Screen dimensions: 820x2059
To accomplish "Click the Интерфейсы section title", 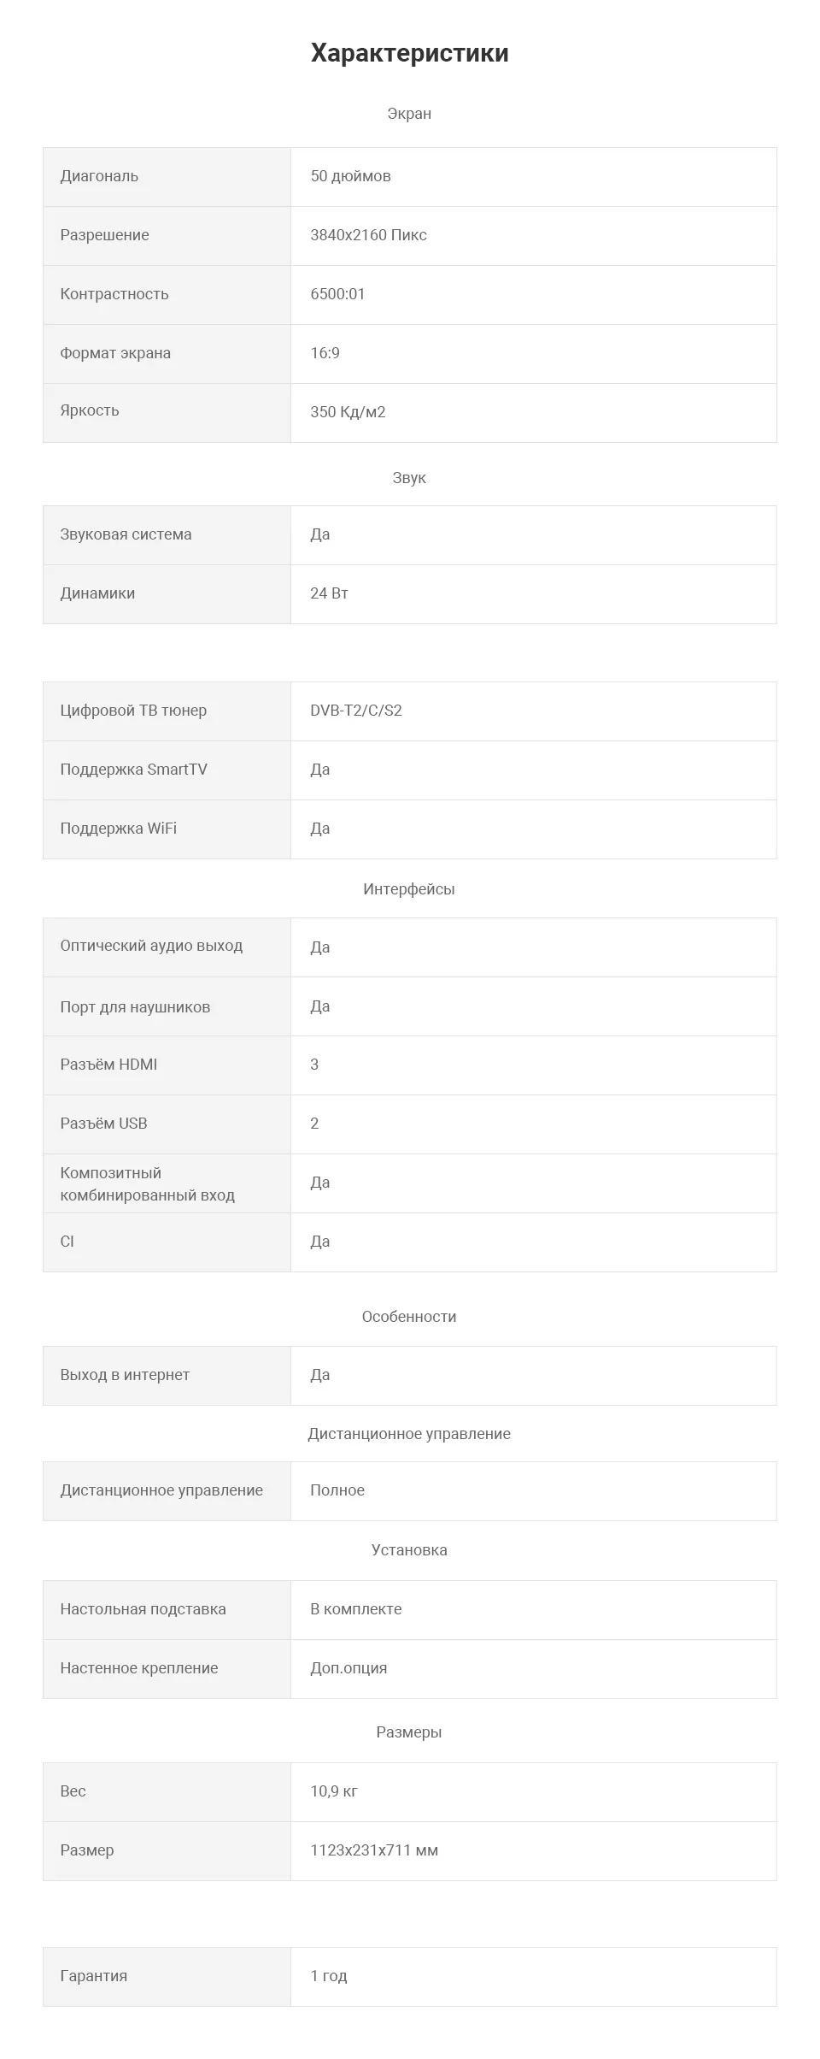I will (409, 889).
